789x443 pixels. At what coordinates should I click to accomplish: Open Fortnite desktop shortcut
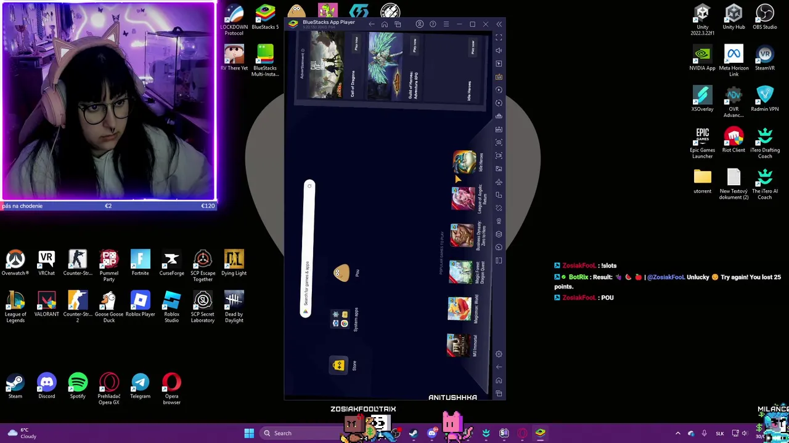tap(140, 263)
